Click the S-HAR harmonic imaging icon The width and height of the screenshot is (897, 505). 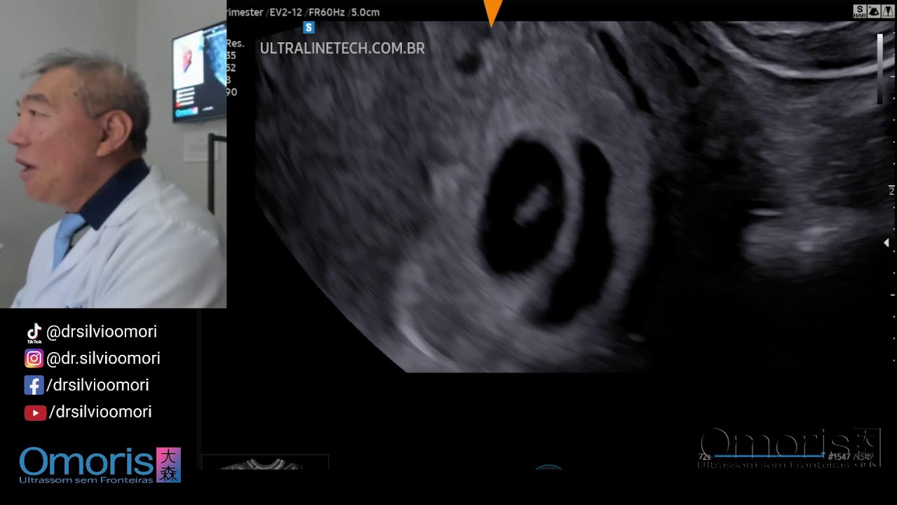(859, 11)
